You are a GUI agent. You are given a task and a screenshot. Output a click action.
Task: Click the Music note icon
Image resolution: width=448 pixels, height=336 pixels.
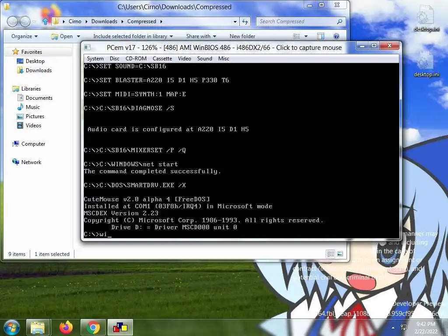coord(20,107)
